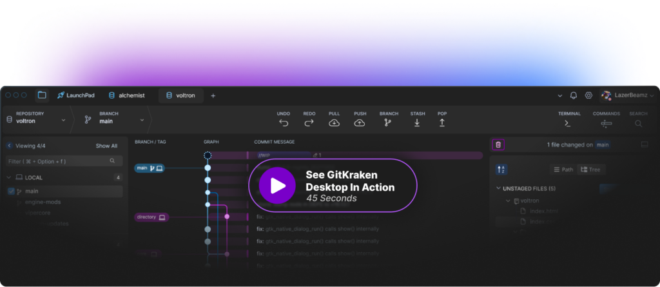Open the settings gear

tap(588, 95)
